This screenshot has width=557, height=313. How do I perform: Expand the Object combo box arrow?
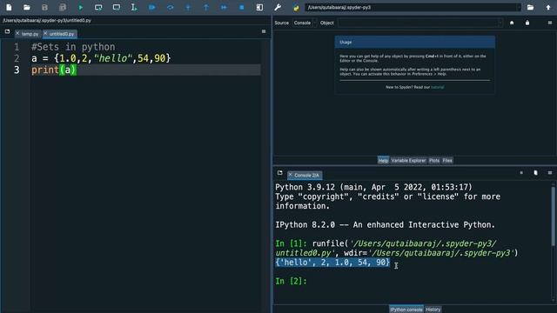point(500,23)
